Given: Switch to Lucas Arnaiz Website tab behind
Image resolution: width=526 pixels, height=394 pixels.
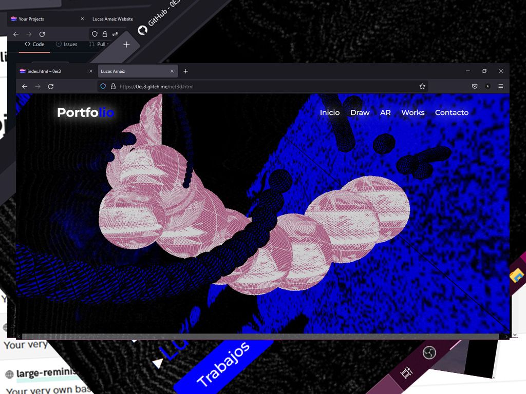Looking at the screenshot, I should click(112, 19).
